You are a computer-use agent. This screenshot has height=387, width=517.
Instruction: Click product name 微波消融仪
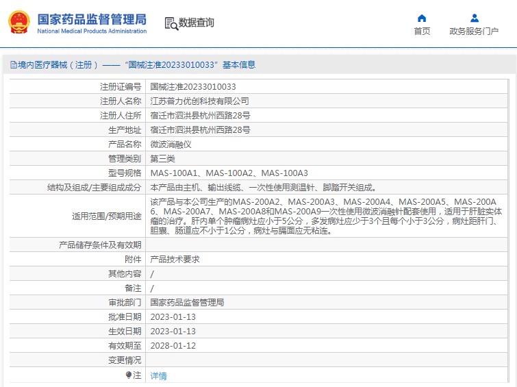(x=171, y=144)
